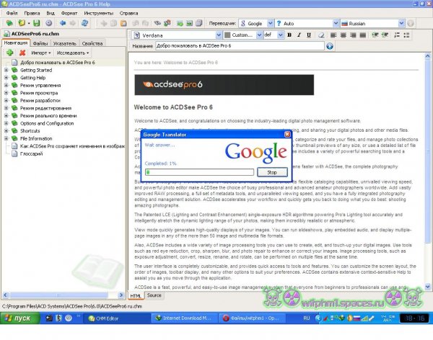Click the Insert Image picture icon
Screen dimensions: 433x340
pyautogui.click(x=189, y=24)
